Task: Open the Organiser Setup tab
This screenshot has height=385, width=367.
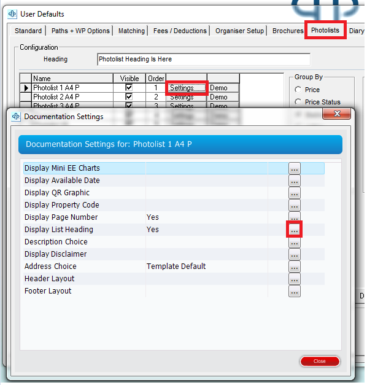Action: coord(239,31)
